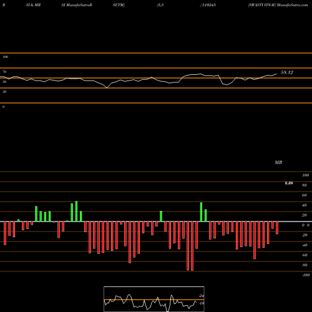This screenshot has width=312, height=312.
Task: Click the '-80' label on MR axis
Action: 305,265
